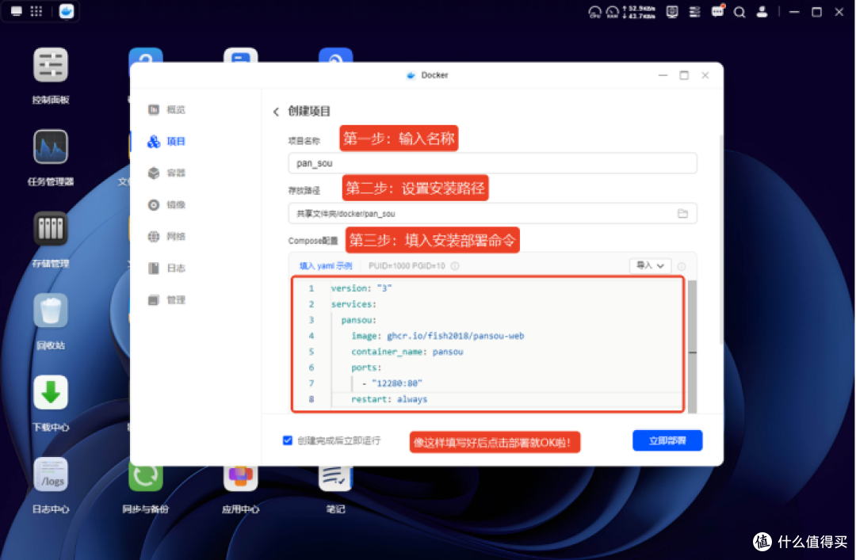The height and width of the screenshot is (560, 856).
Task: Click the show desktop icon in taskbar
Action: (17, 11)
